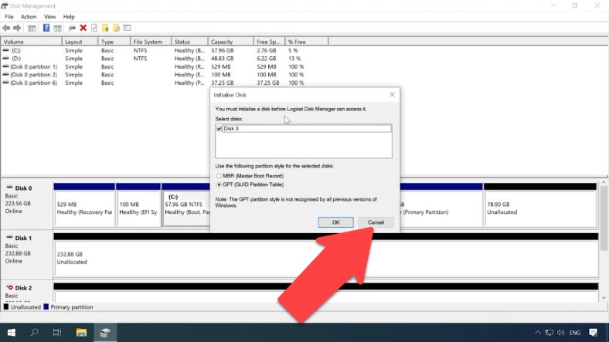Click the Disk 0 label panel
Viewport: 609px width, 342px height.
[x=26, y=205]
